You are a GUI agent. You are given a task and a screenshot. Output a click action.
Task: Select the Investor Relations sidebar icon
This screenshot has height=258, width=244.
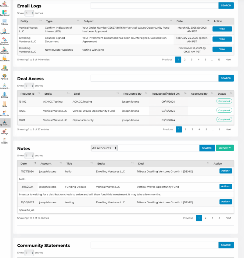click(x=5, y=40)
